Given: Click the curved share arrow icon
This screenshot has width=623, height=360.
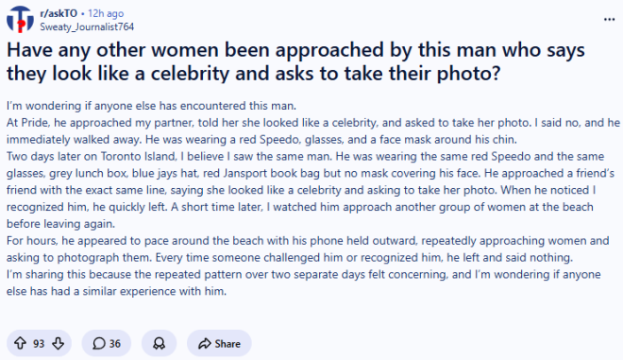Looking at the screenshot, I should (205, 343).
